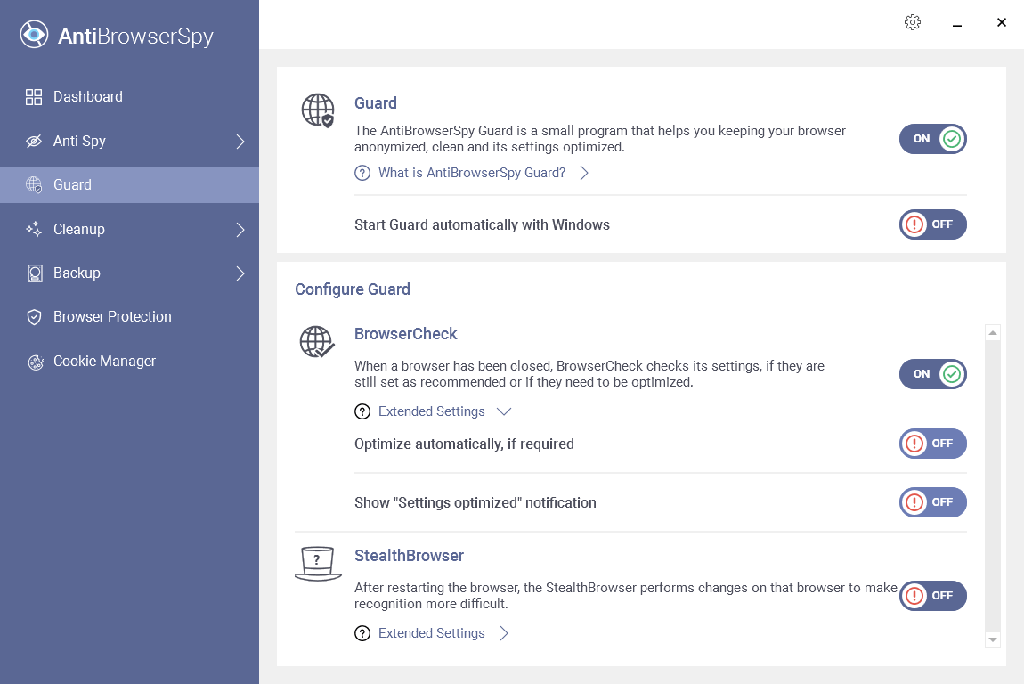
Task: Turn off the BrowserCheck toggle
Action: click(x=932, y=374)
